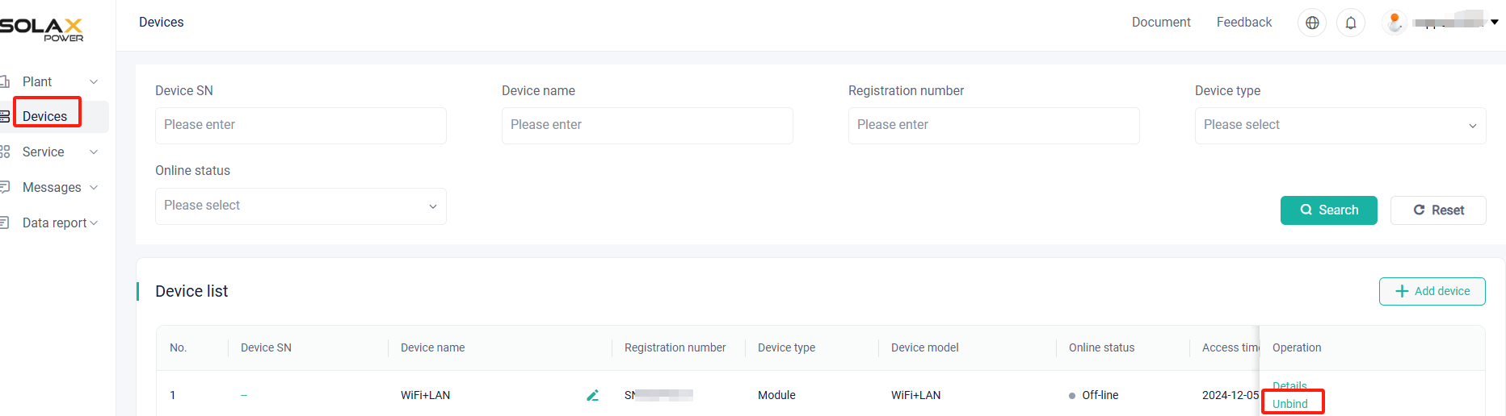Click the green Search button
Screen dimensions: 1506x416
coord(1329,210)
